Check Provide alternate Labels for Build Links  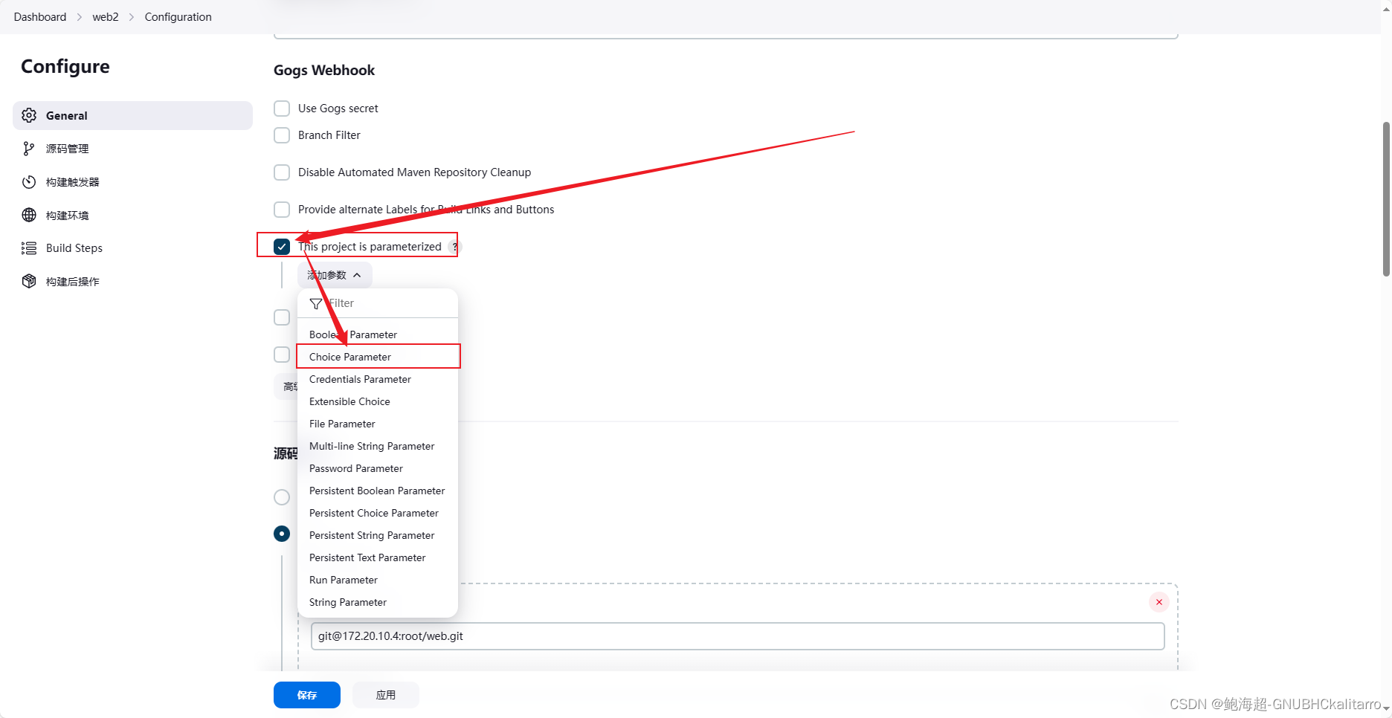(x=282, y=210)
